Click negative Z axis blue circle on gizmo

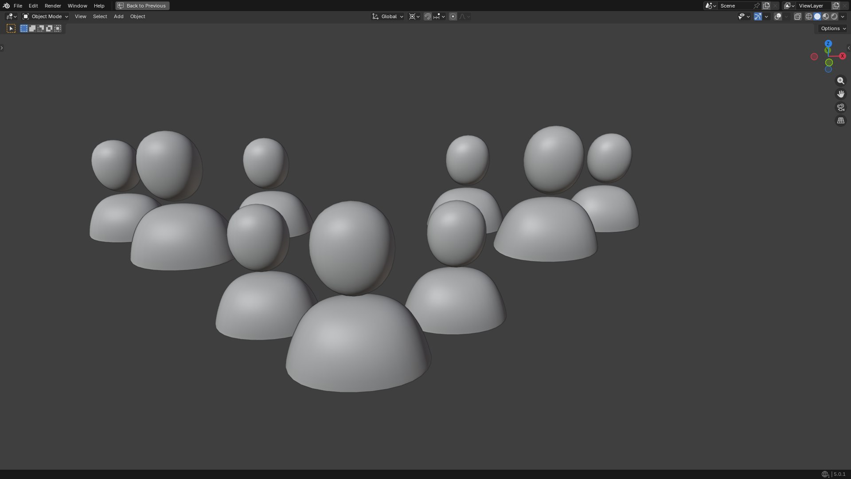(828, 69)
